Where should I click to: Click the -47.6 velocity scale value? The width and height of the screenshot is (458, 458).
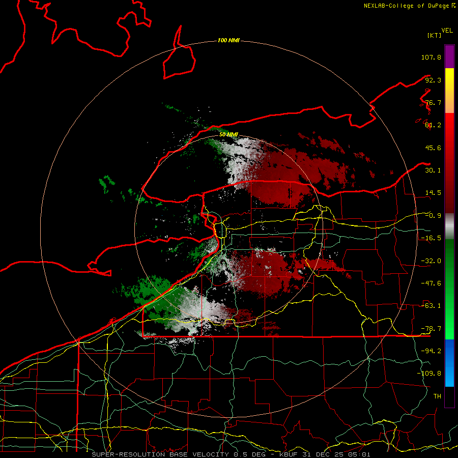[431, 283]
